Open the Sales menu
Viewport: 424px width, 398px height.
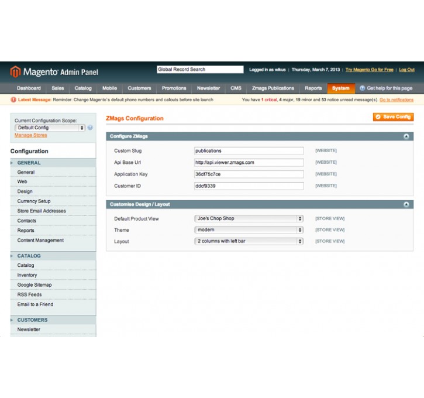57,88
